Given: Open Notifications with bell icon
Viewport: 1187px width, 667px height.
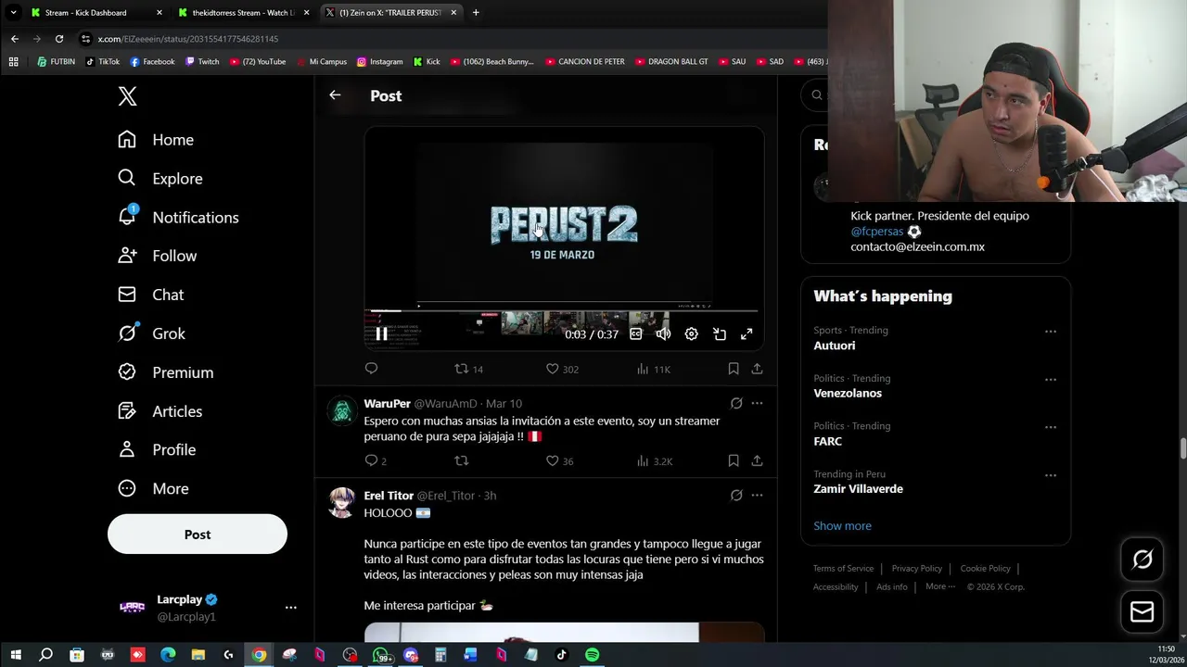Looking at the screenshot, I should (x=178, y=218).
